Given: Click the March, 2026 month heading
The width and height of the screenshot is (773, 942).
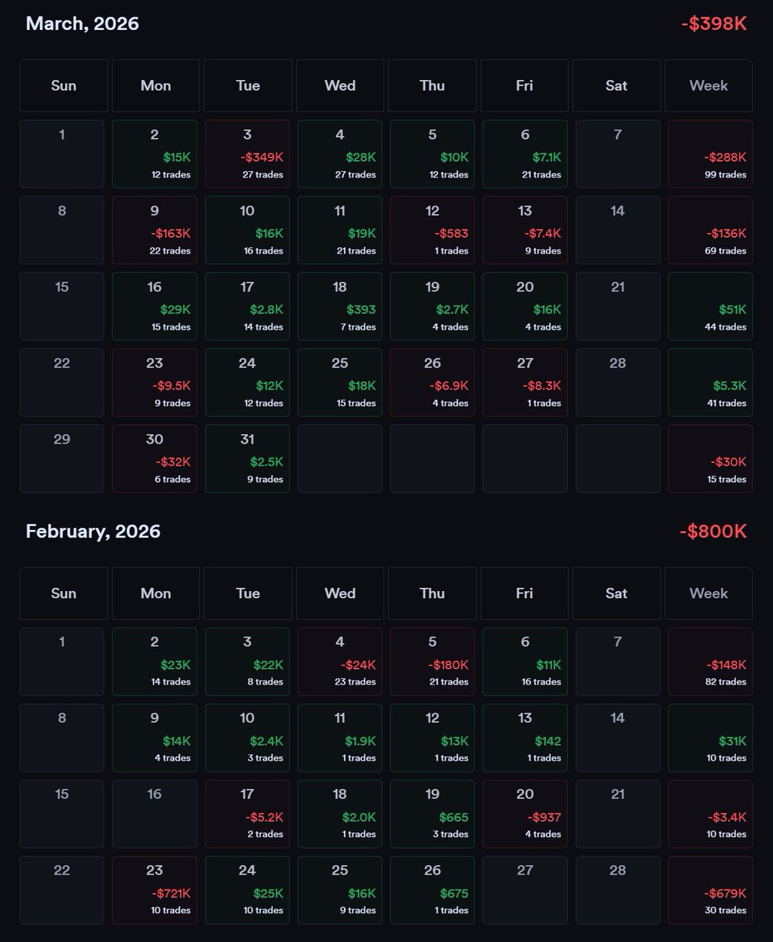Looking at the screenshot, I should click(x=82, y=24).
